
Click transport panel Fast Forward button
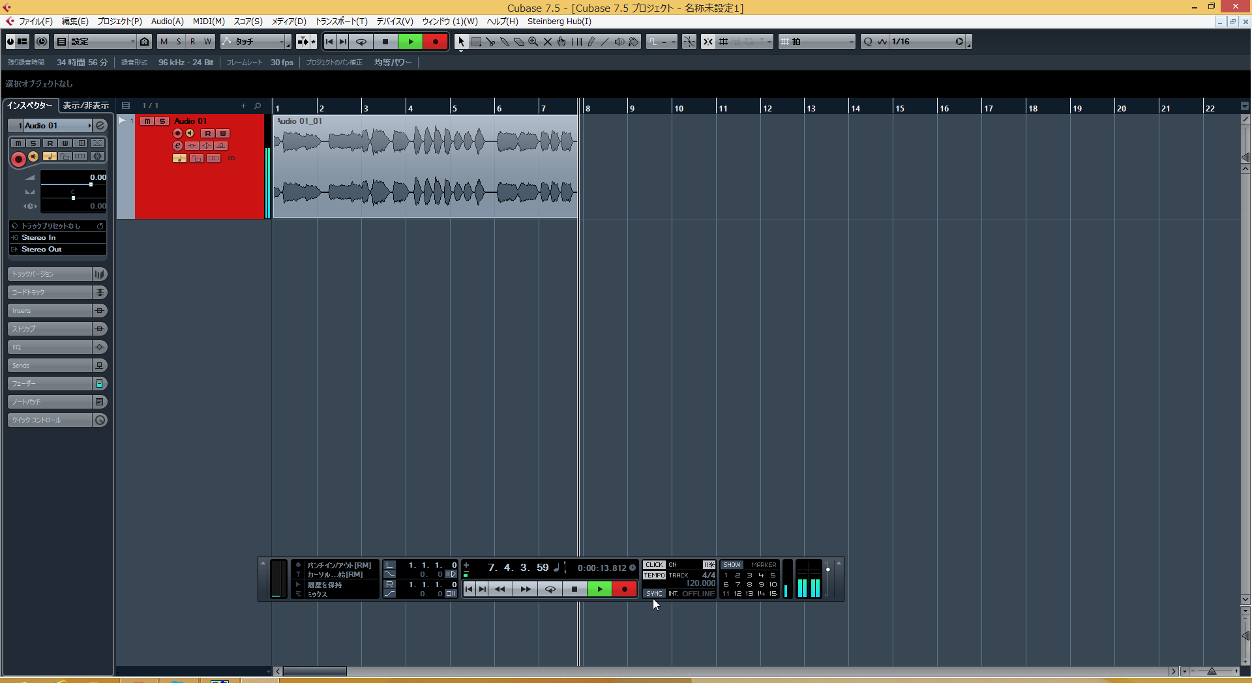[525, 589]
